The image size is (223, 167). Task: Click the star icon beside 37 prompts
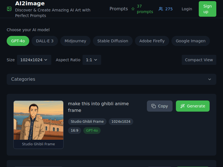point(133,9)
